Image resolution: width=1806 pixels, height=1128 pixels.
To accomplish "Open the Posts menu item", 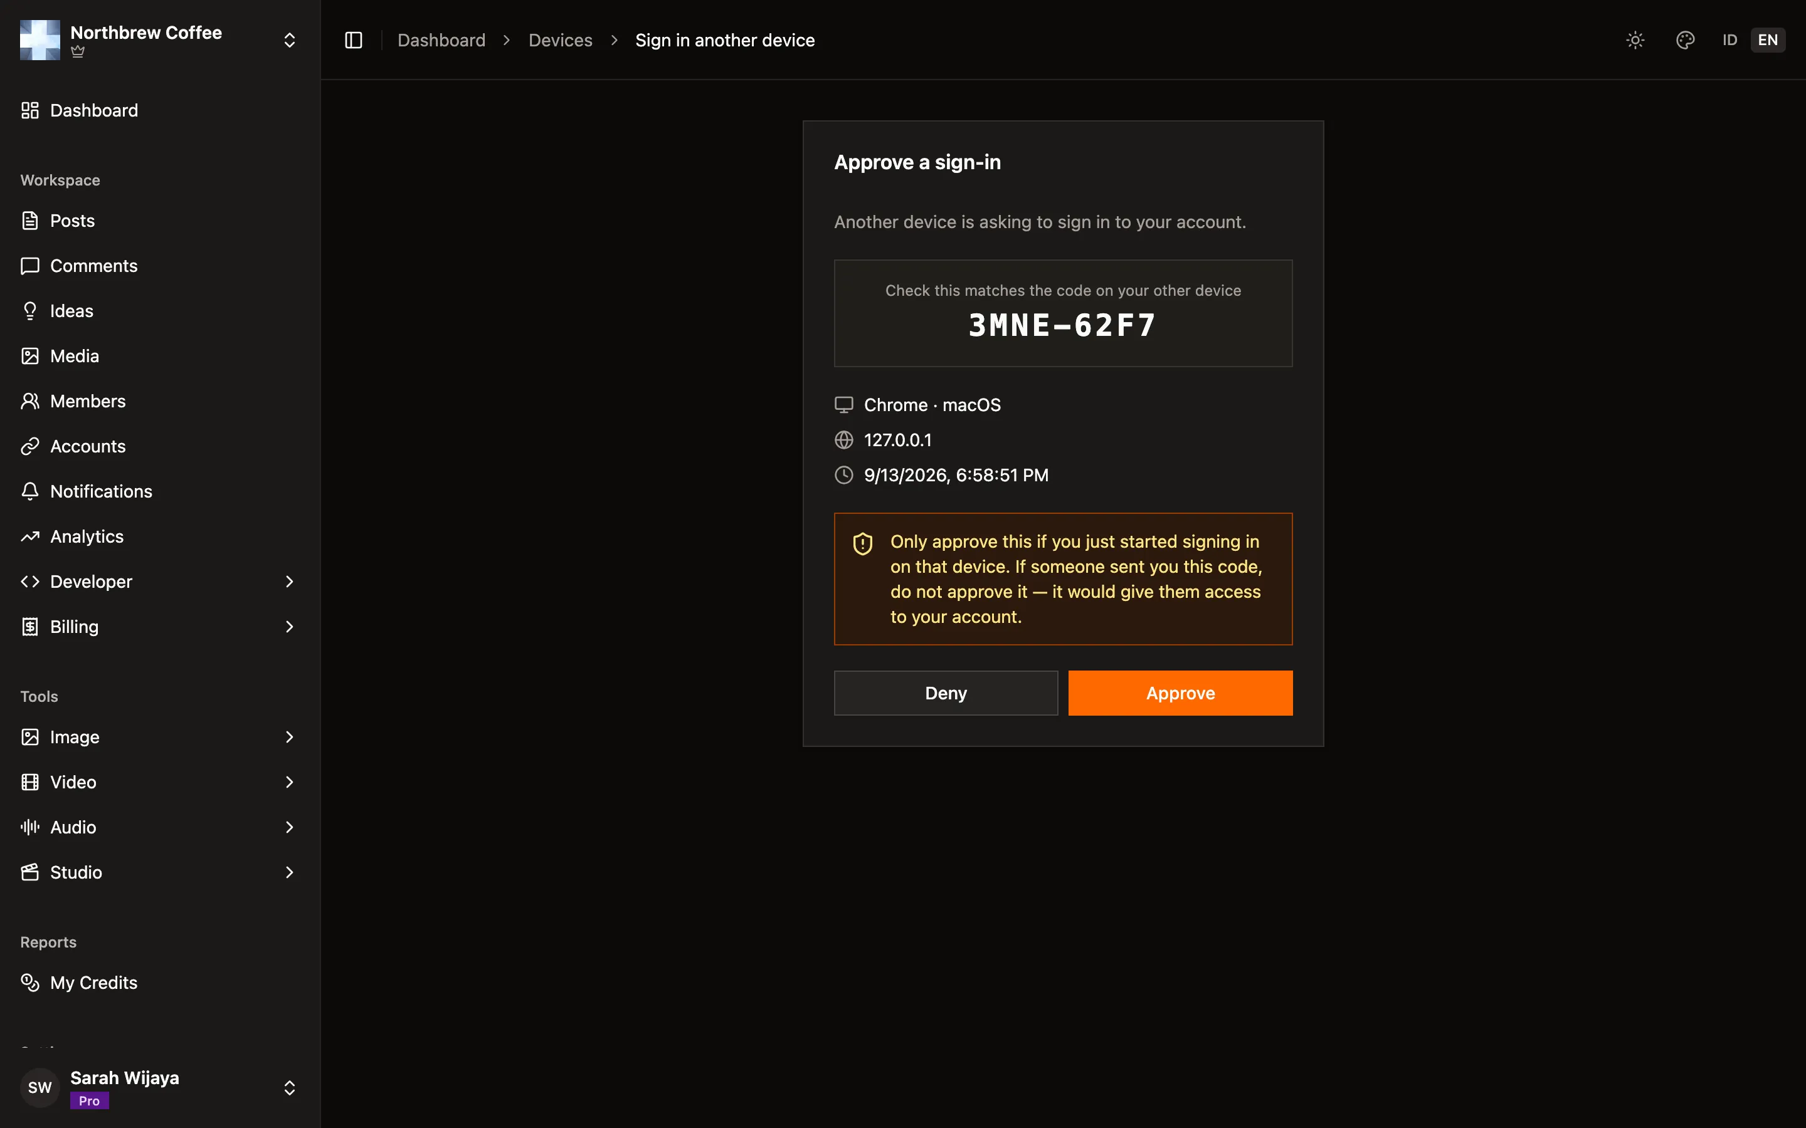I will tap(160, 221).
